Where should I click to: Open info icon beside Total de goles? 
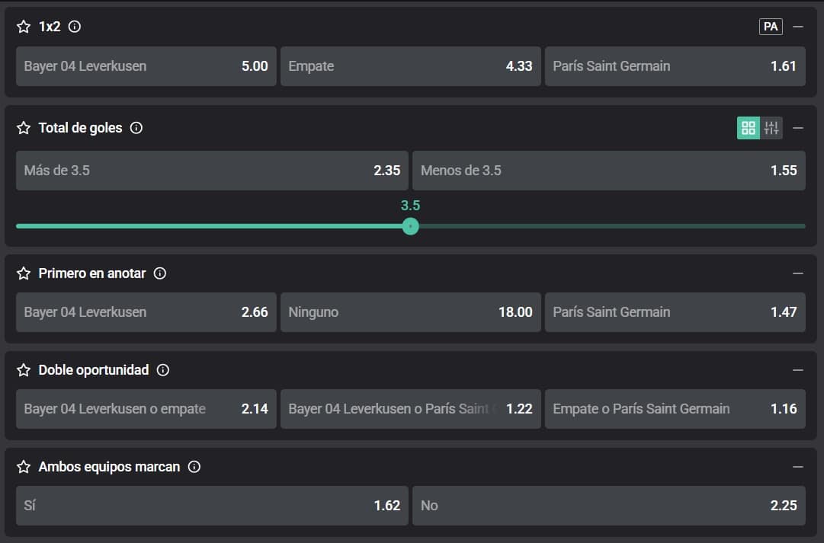[136, 128]
